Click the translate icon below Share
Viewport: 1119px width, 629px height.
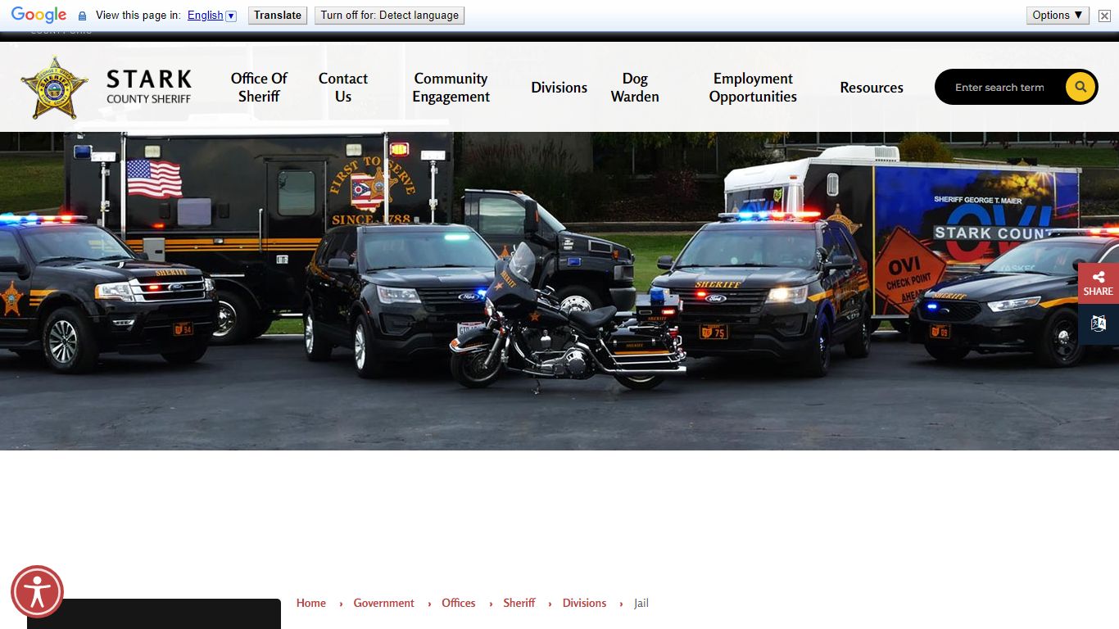coord(1098,324)
